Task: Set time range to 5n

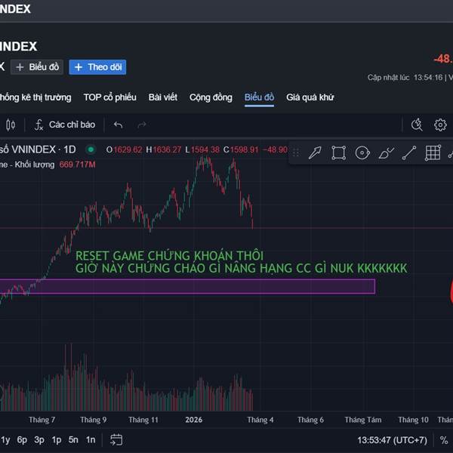Action: point(73,439)
